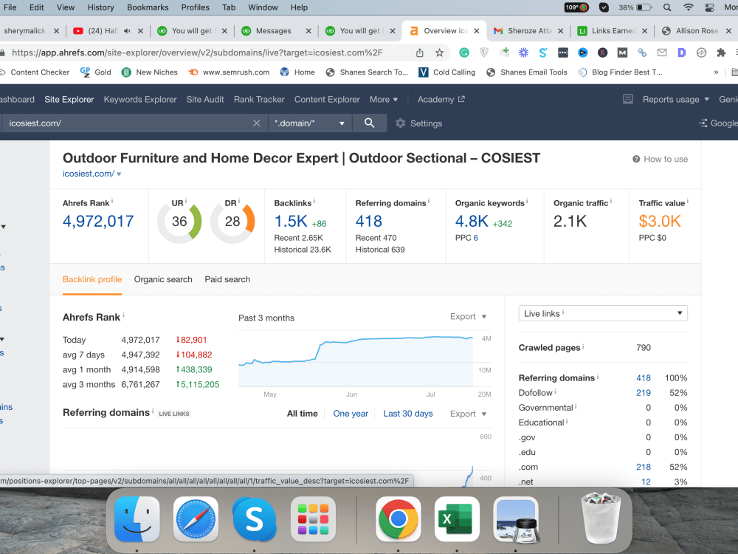Click the How to use help icon
The height and width of the screenshot is (554, 738).
[x=636, y=160]
